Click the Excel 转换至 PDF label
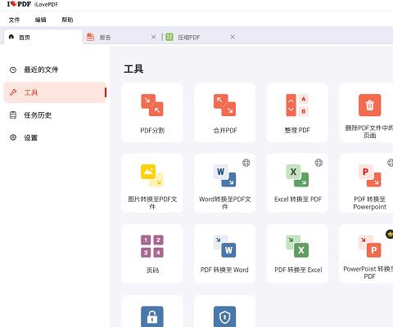The width and height of the screenshot is (393, 327). click(x=298, y=199)
